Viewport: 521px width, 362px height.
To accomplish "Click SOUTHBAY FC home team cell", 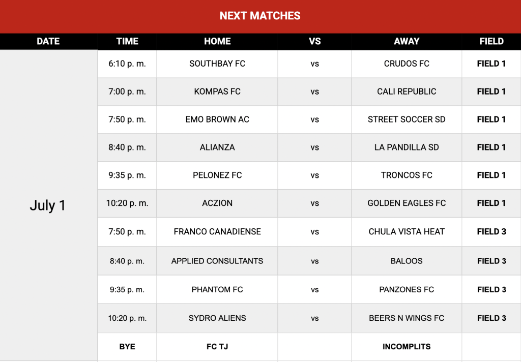I will [217, 64].
